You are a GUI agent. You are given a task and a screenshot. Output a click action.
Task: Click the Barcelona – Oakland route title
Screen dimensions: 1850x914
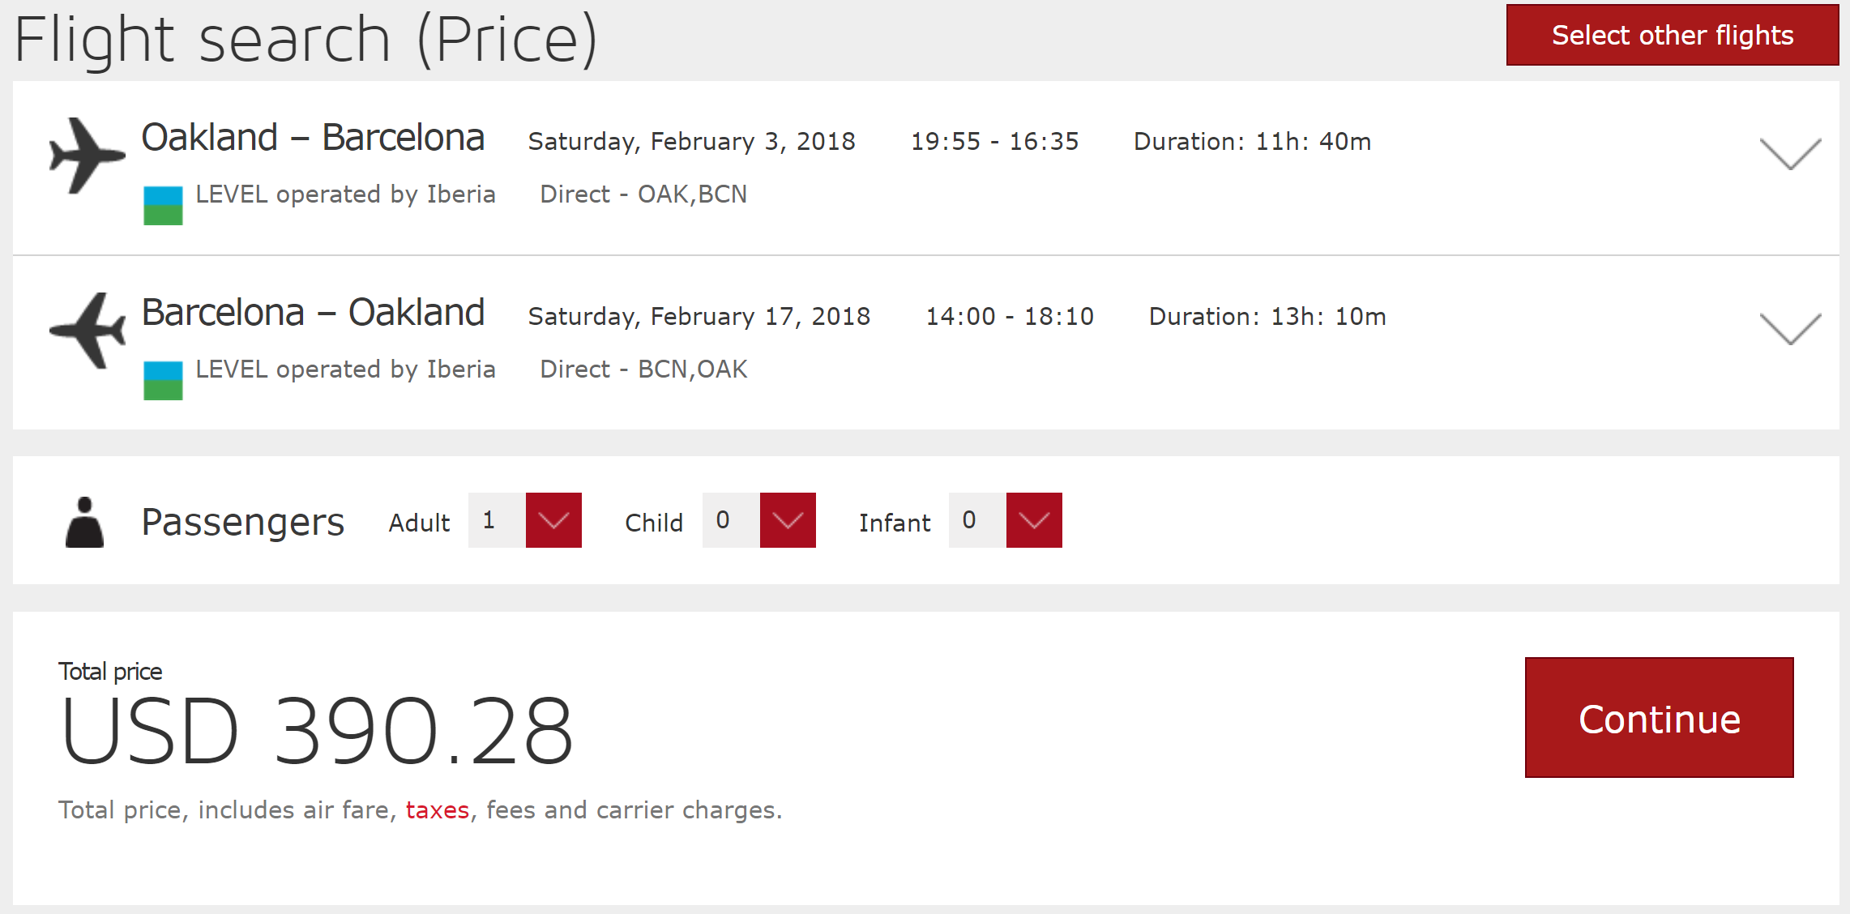[x=313, y=313]
